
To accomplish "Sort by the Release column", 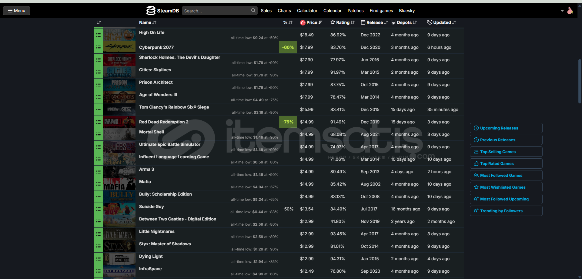I will [x=374, y=22].
